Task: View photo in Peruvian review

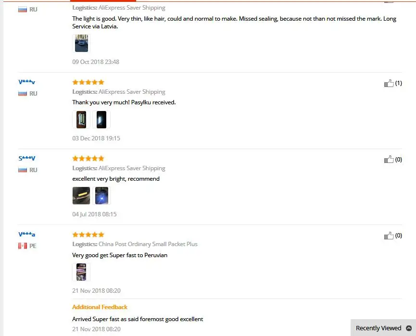Action: (x=81, y=272)
